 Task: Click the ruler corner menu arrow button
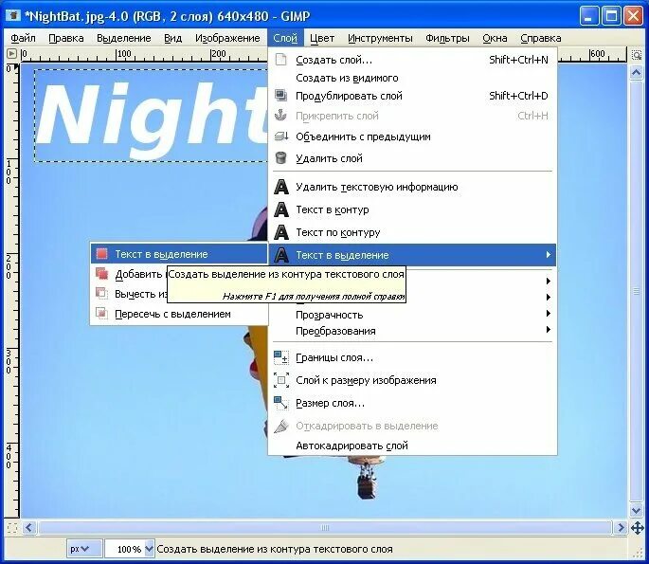tap(11, 54)
